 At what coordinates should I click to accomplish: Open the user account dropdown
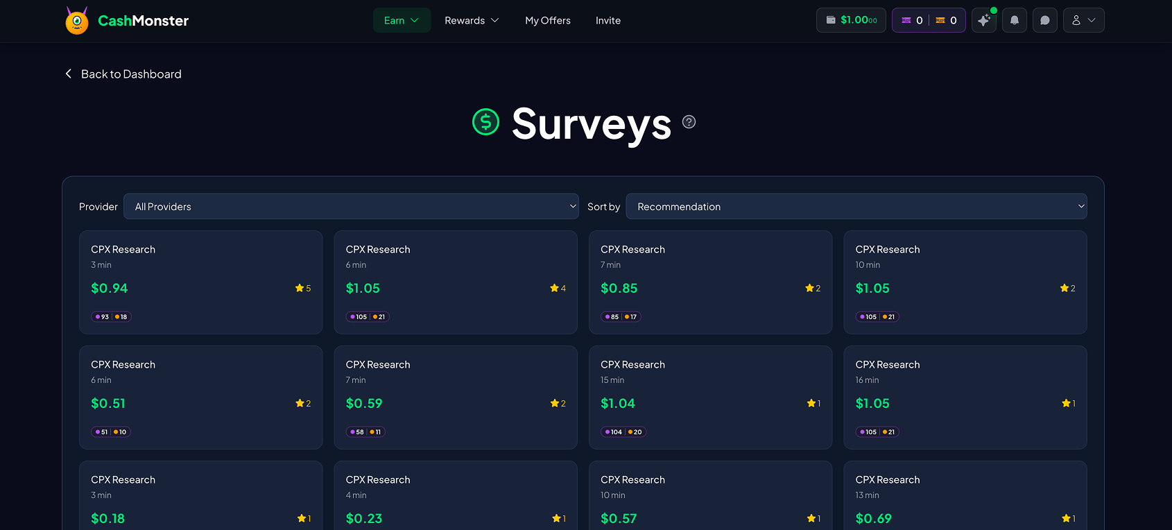coord(1084,20)
